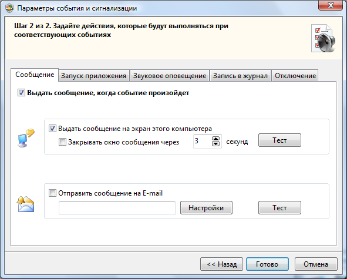Click the 'Готово' button
The image size is (347, 279).
pos(267,264)
